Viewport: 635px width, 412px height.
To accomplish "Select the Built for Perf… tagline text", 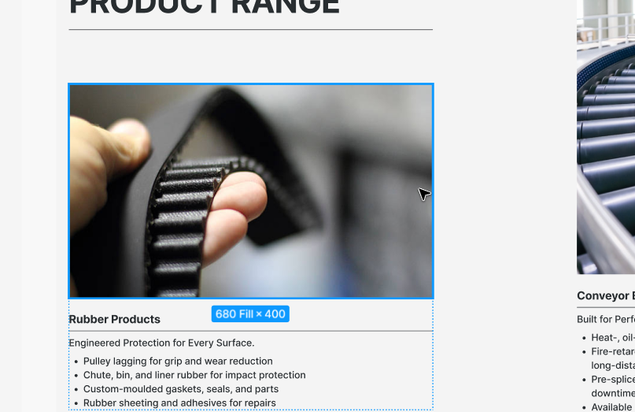I will (606, 319).
